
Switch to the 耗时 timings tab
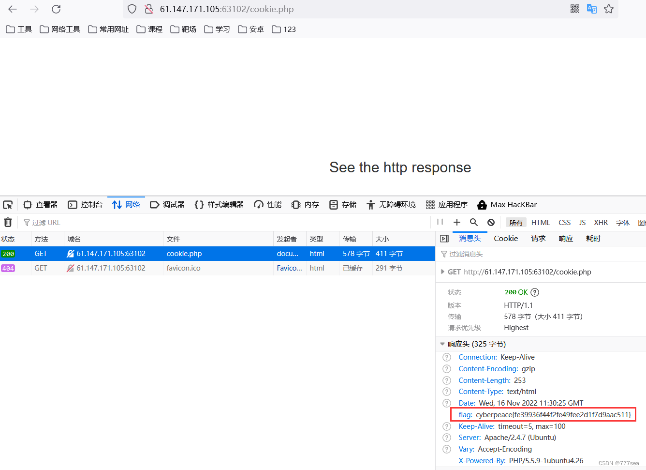[x=593, y=239]
